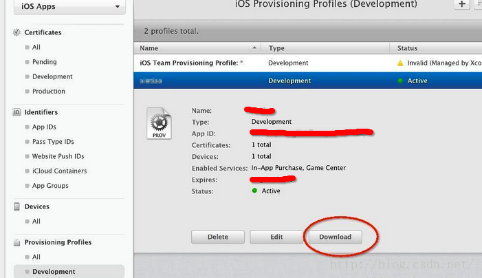This screenshot has width=482, height=278.
Task: Edit the selected provisioning profile
Action: point(276,237)
